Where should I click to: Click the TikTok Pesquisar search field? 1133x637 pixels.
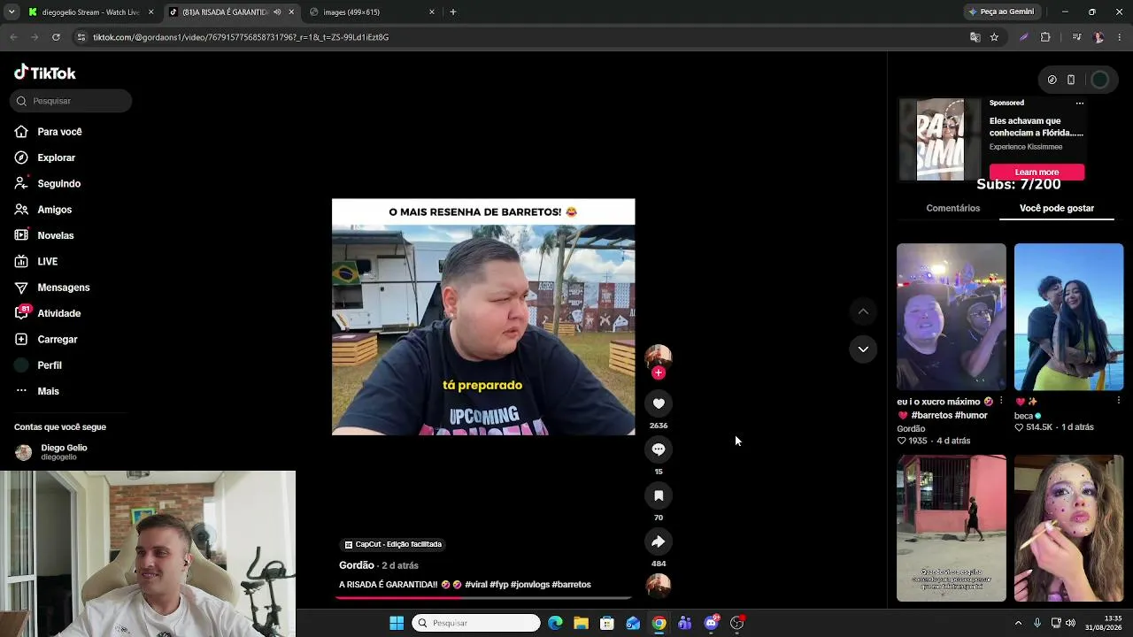pyautogui.click(x=71, y=101)
